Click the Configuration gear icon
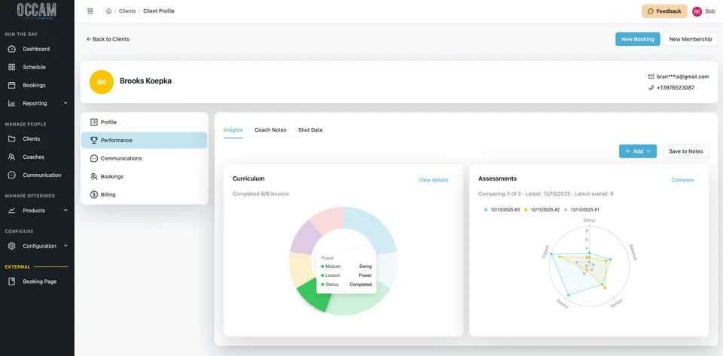 12,246
